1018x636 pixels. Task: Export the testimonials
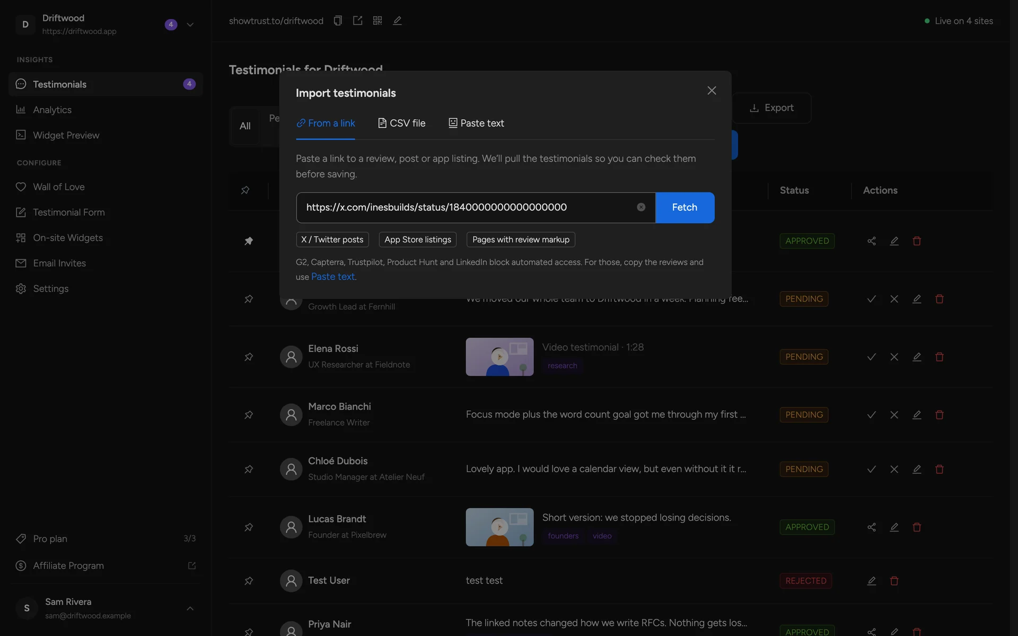[x=772, y=108]
